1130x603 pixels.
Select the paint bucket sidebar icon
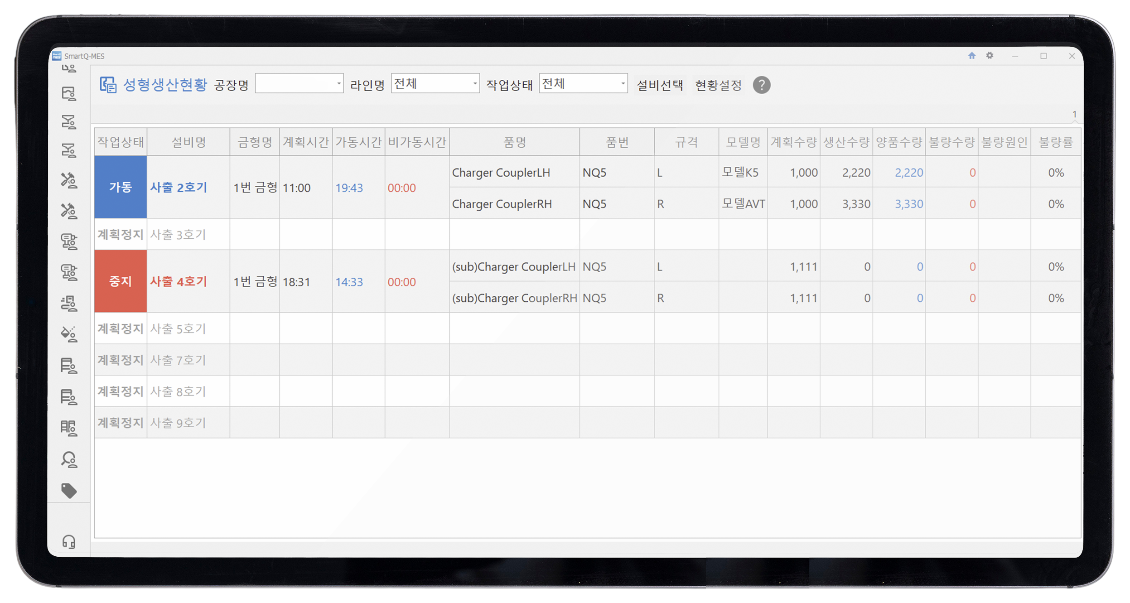coord(69,334)
